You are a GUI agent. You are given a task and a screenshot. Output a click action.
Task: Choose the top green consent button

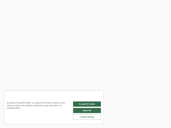coord(87,104)
